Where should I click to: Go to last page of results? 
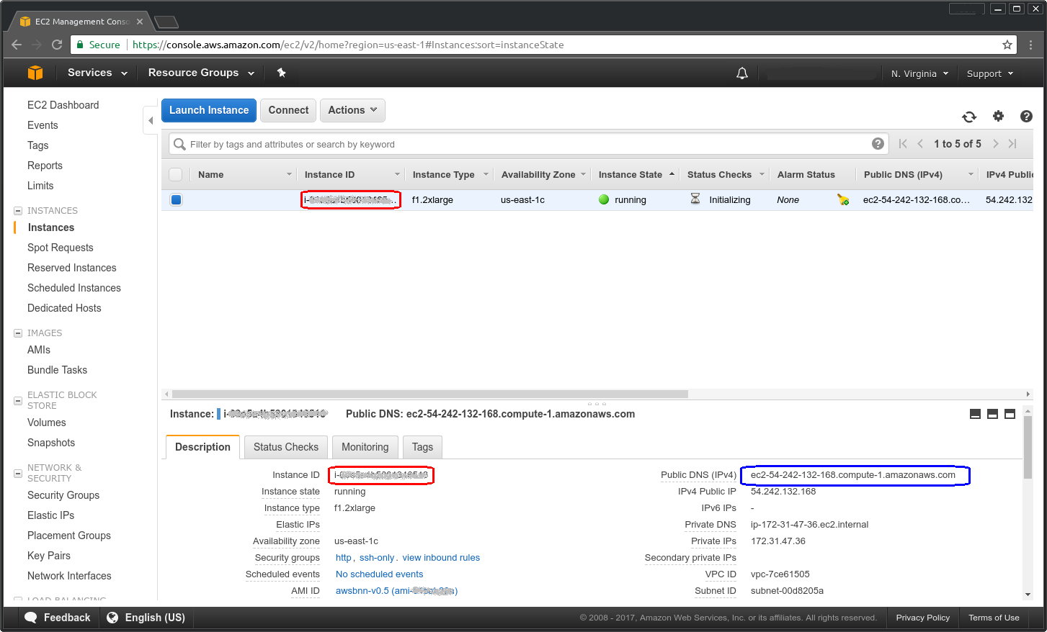pyautogui.click(x=1012, y=144)
